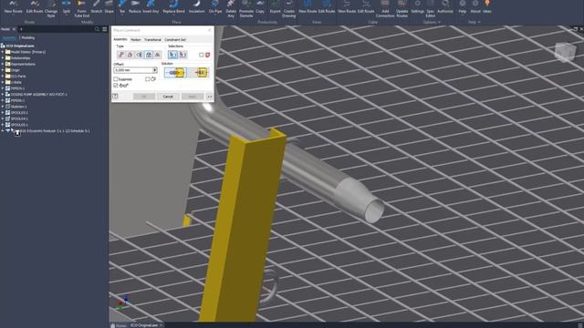The width and height of the screenshot is (584, 328).
Task: Click the About icon
Action: [x=475, y=6]
